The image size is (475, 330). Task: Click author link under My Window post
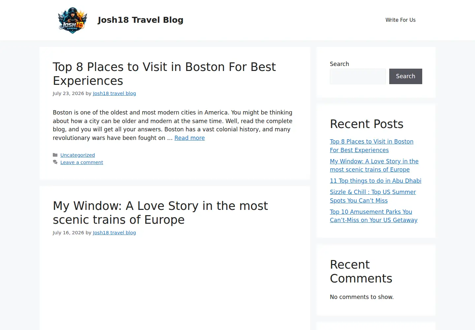tap(114, 233)
